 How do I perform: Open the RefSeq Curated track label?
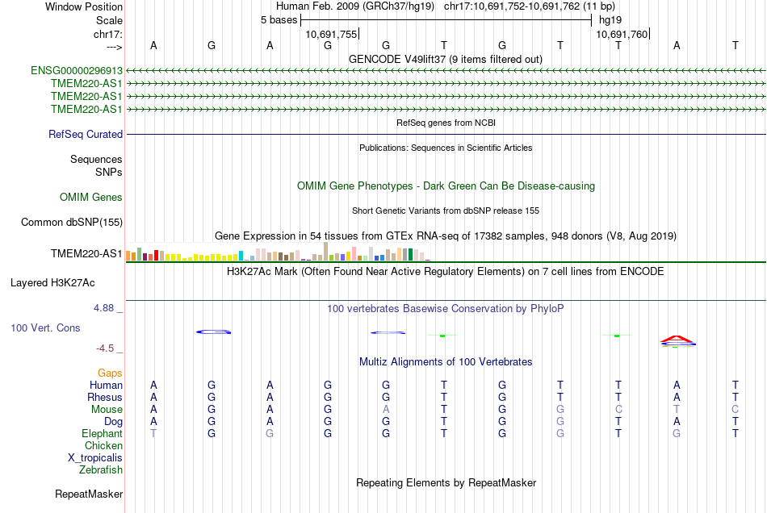coord(86,135)
